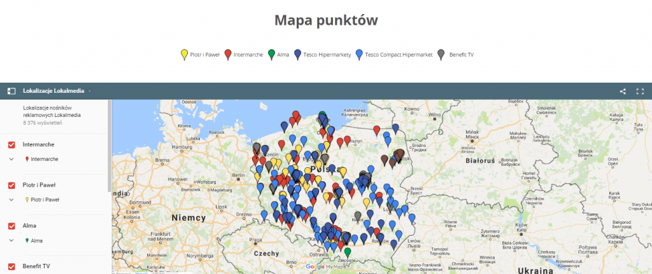Collapse the map legend sidebar panel
The height and width of the screenshot is (274, 652).
pyautogui.click(x=11, y=91)
